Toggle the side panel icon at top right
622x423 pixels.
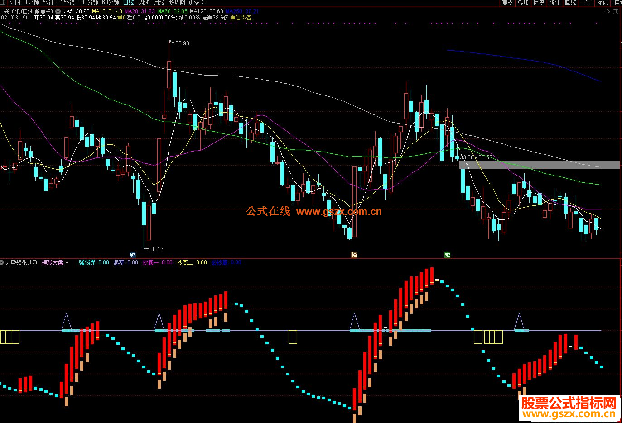[x=615, y=12]
